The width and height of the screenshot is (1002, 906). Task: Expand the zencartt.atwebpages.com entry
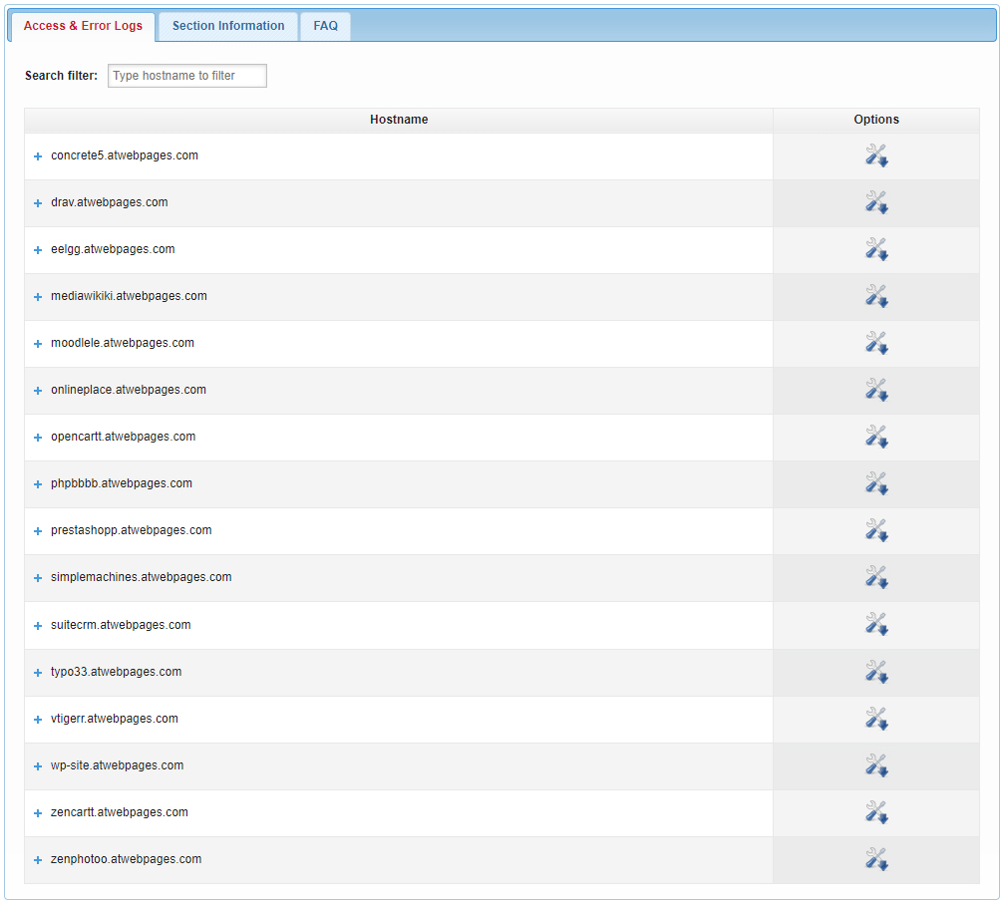(37, 812)
